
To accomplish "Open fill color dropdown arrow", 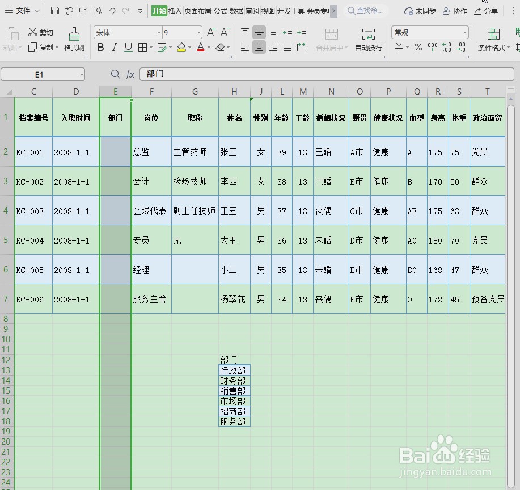I will pos(190,48).
